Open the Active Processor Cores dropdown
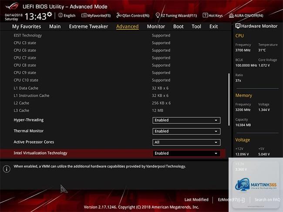The image size is (283, 212). [x=186, y=142]
